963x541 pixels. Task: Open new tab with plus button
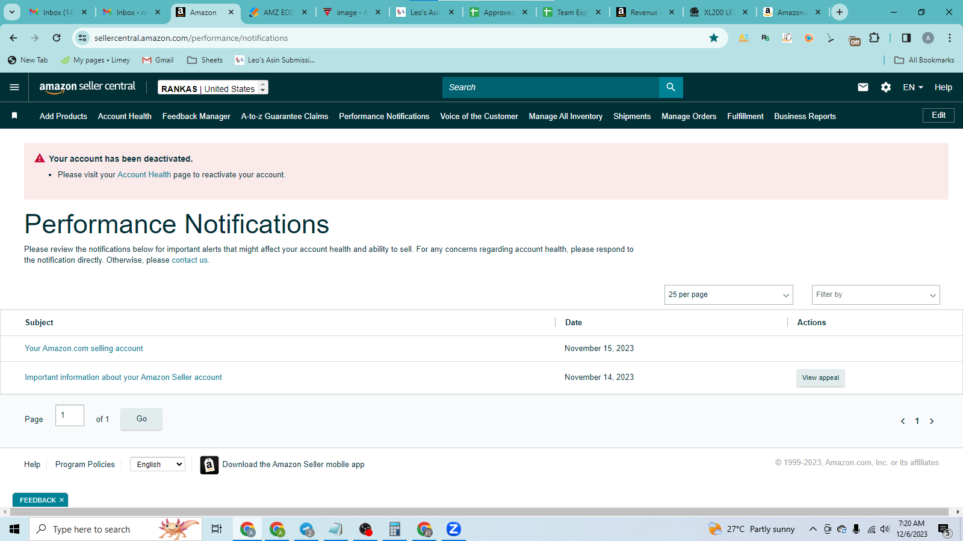(839, 12)
